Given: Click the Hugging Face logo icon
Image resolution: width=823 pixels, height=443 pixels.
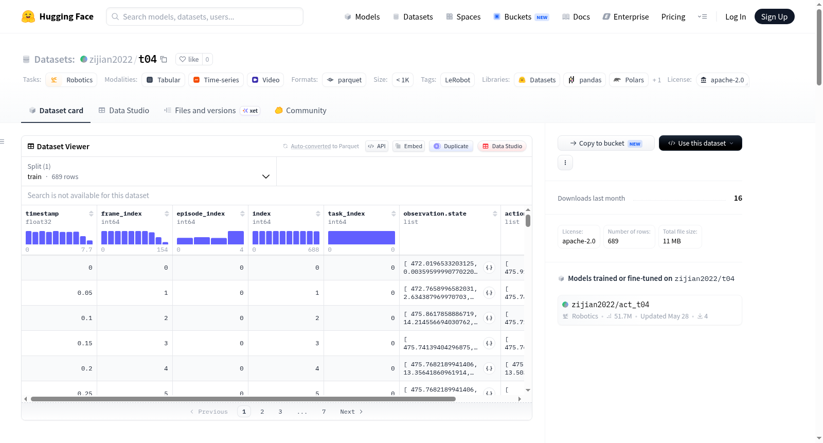Looking at the screenshot, I should (28, 16).
